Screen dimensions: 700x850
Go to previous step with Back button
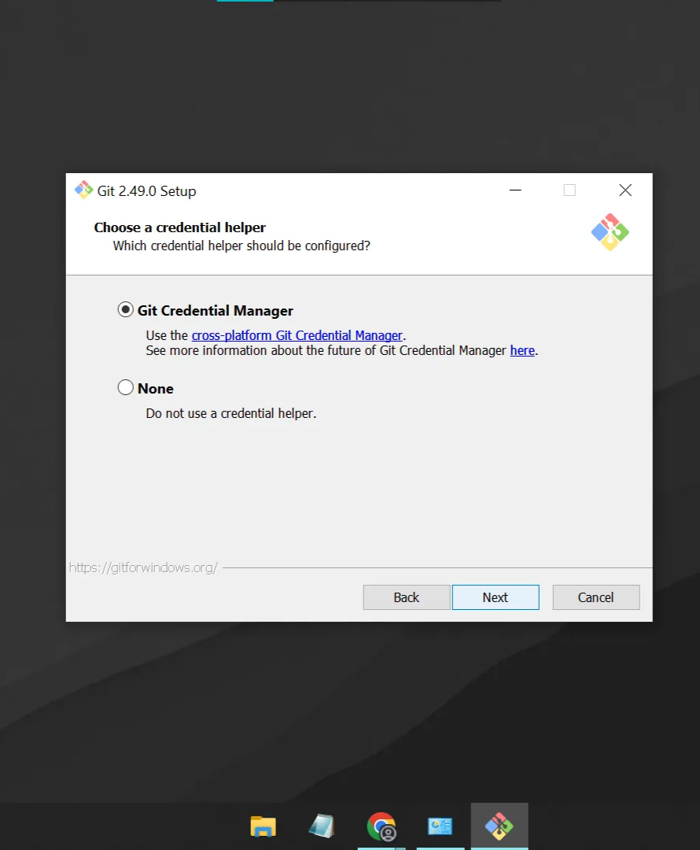pos(407,597)
